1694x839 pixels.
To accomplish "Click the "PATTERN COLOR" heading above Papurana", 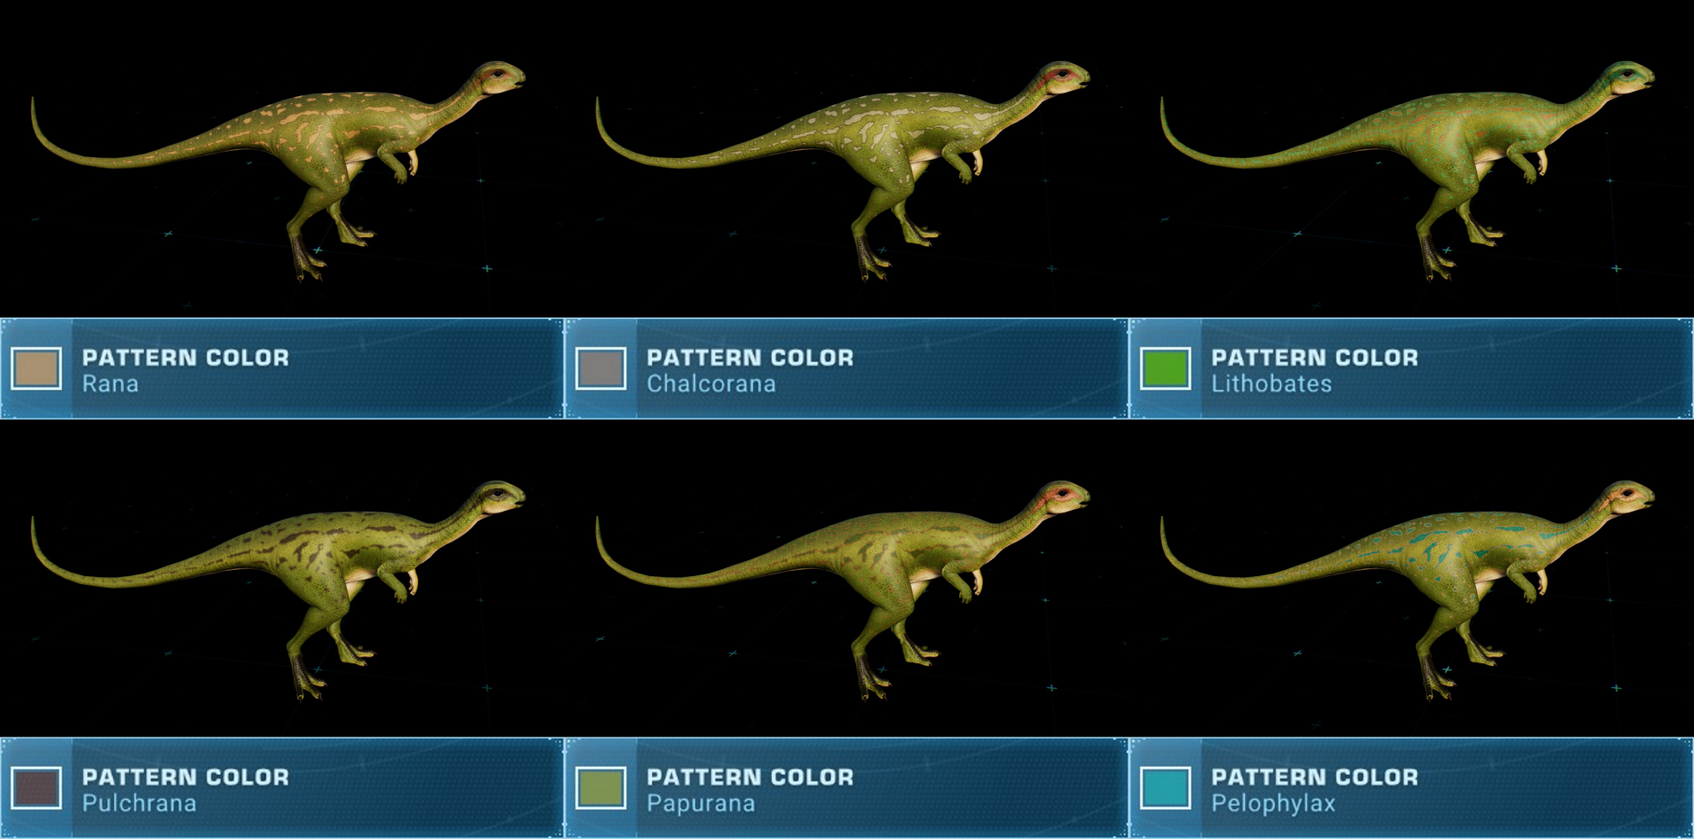I will point(750,776).
